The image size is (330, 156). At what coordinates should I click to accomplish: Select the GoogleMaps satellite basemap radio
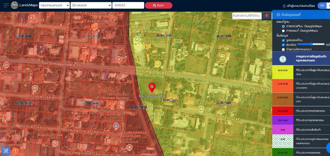(283, 26)
